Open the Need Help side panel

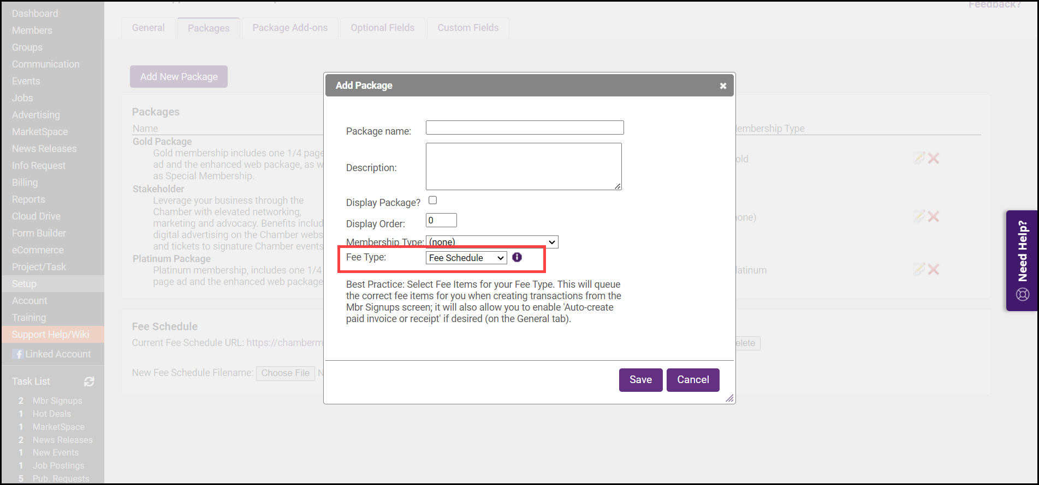(1022, 260)
